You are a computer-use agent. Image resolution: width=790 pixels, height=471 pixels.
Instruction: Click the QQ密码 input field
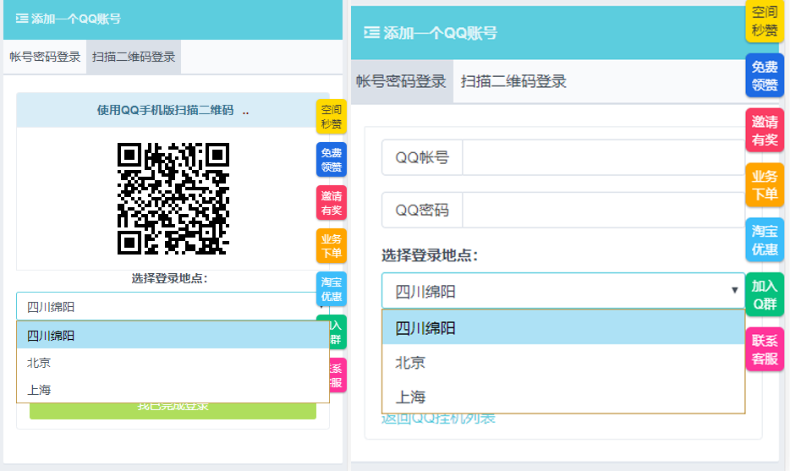[604, 210]
